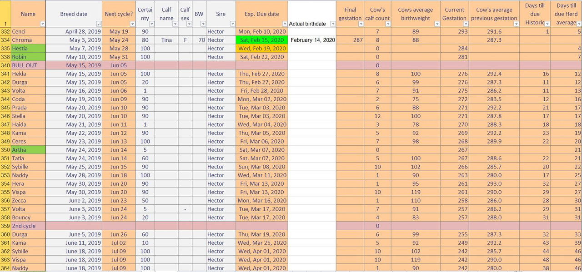Viewport: 582px width, 272px height.
Task: Select the Hekla name cell
Action: [x=28, y=74]
